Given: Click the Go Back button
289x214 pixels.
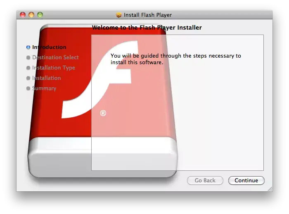Looking at the screenshot, I should (x=205, y=180).
